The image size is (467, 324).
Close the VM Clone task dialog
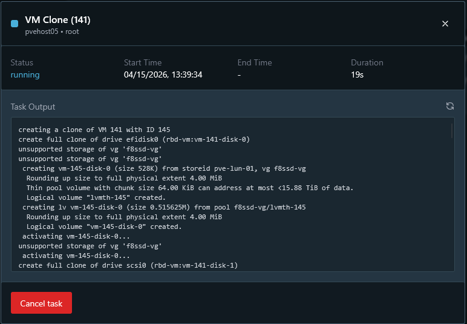(x=445, y=24)
